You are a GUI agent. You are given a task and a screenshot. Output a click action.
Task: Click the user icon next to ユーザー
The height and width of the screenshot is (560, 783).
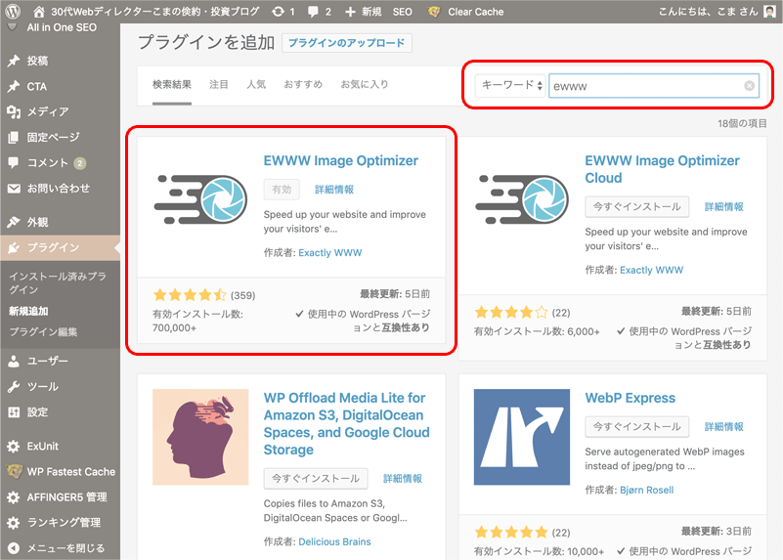click(x=14, y=361)
